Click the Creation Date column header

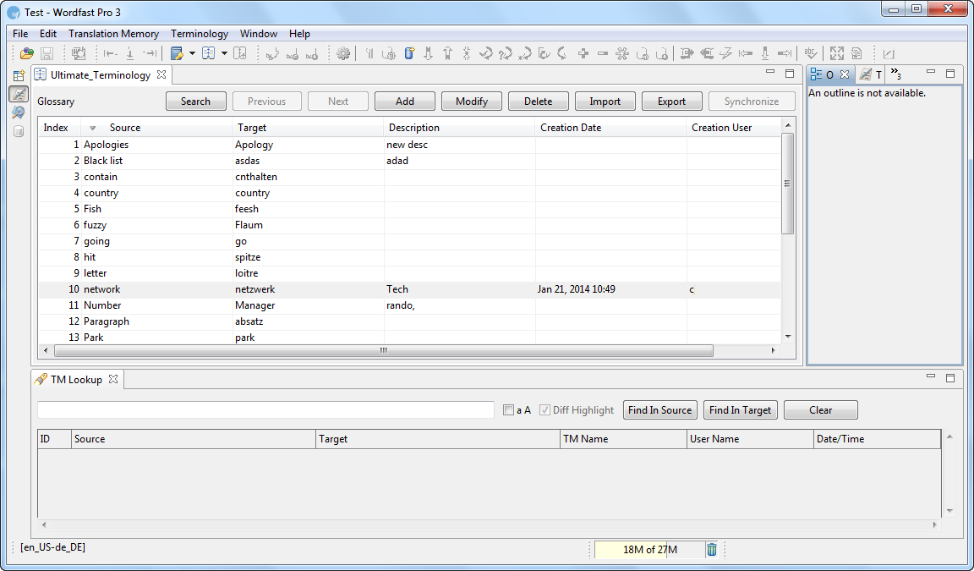(x=610, y=128)
